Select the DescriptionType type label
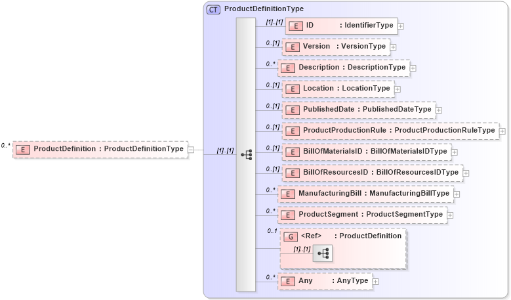This screenshot has height=300, width=511. (377, 67)
